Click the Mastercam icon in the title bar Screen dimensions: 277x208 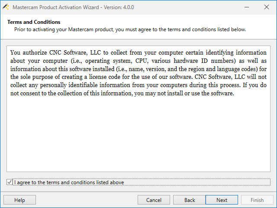(6, 7)
